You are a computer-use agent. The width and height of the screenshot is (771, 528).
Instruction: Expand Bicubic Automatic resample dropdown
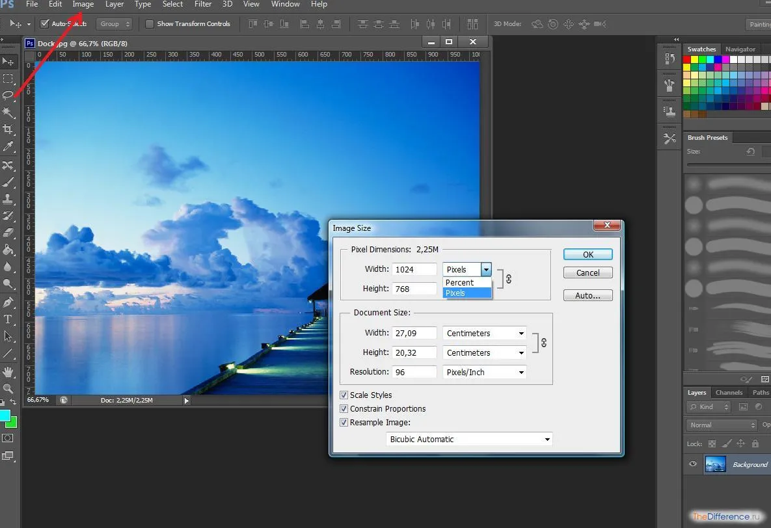click(x=469, y=439)
